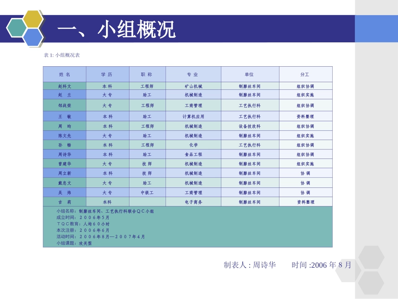Viewport: 398px width, 299px height.
Task: Select the name cell 周立新
Action: tap(65, 173)
